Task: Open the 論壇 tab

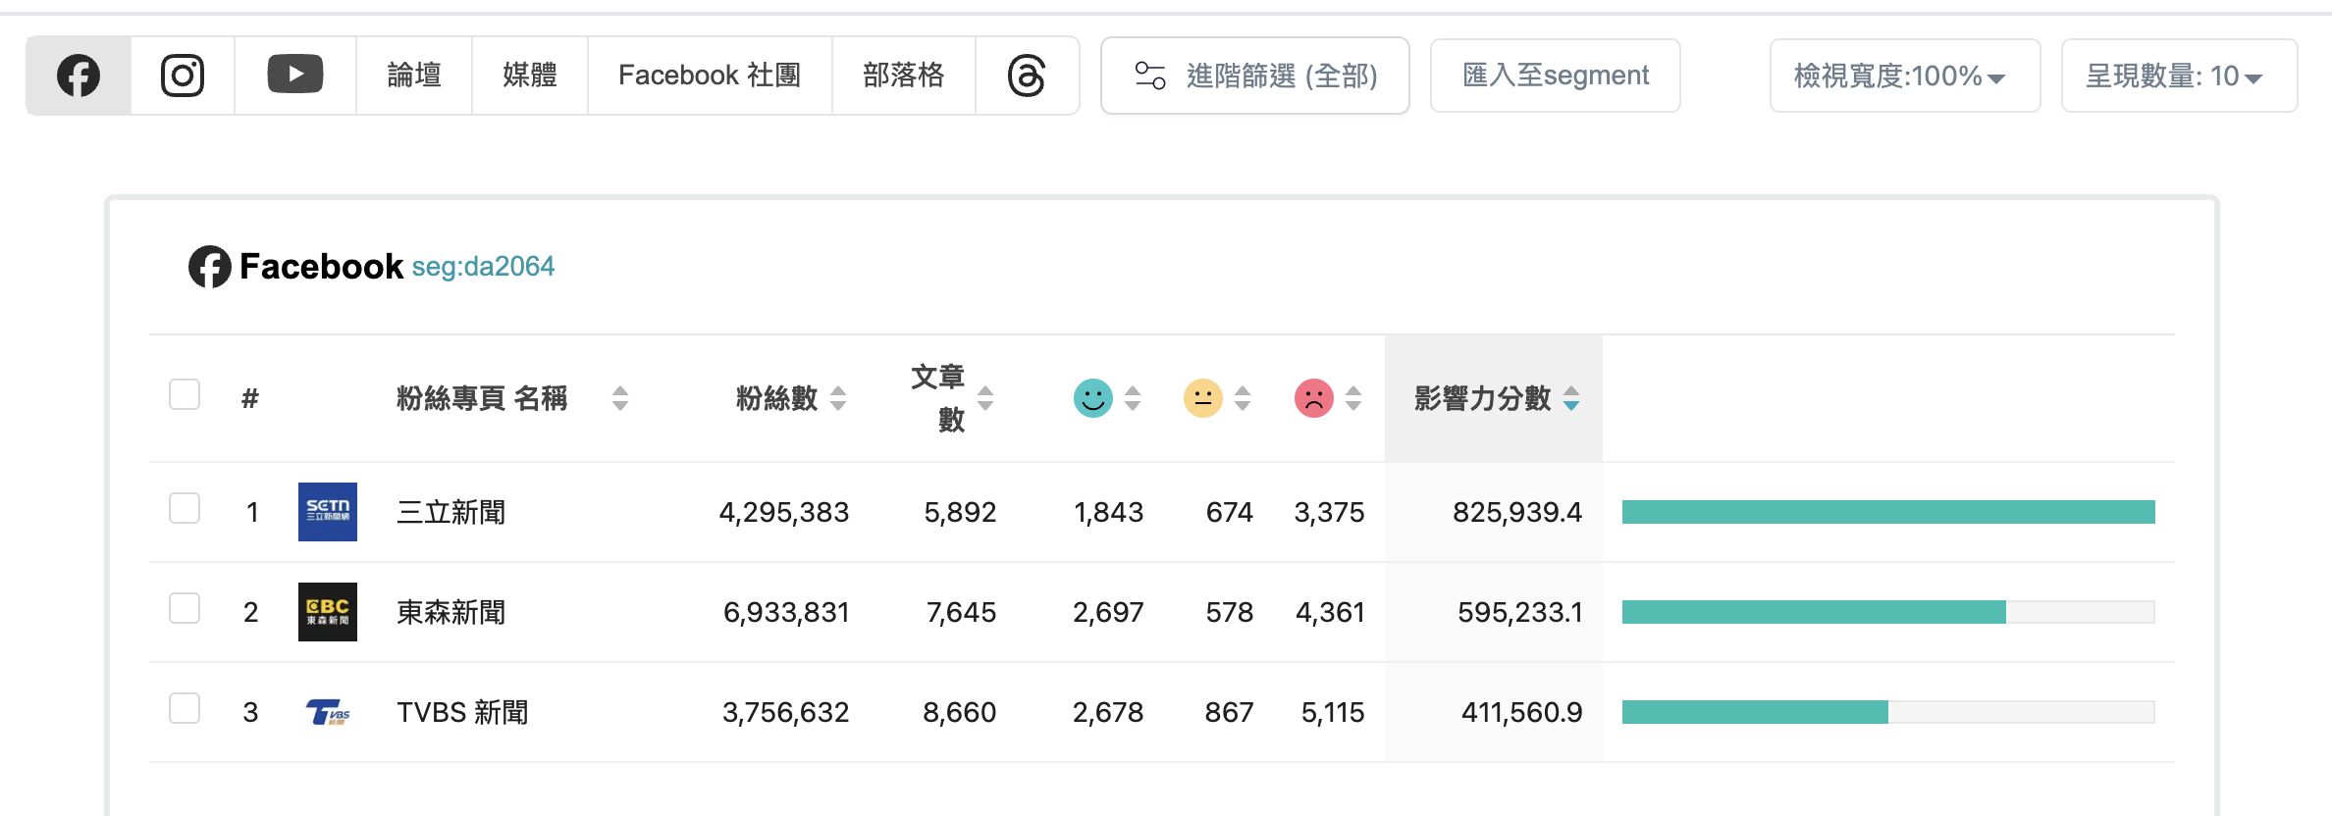Action: click(414, 76)
